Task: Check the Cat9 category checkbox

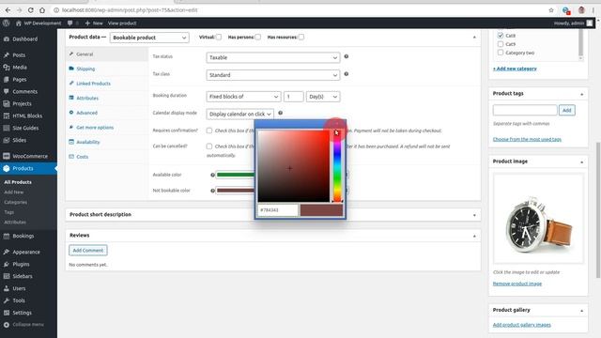Action: point(501,44)
